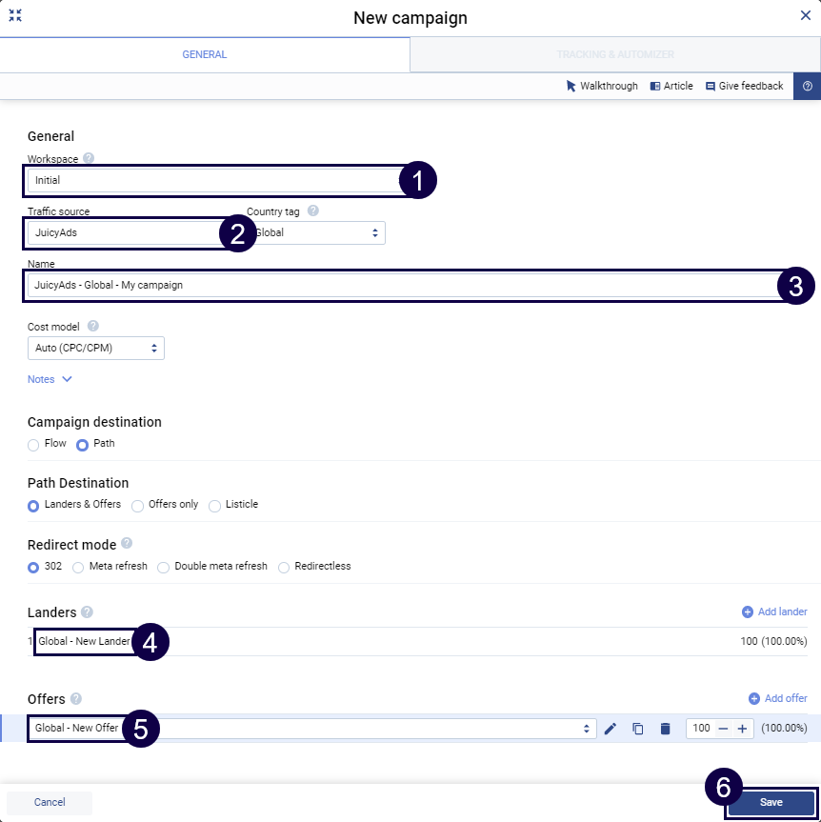Select Meta refresh redirect mode
This screenshot has width=821, height=822.
(x=79, y=567)
